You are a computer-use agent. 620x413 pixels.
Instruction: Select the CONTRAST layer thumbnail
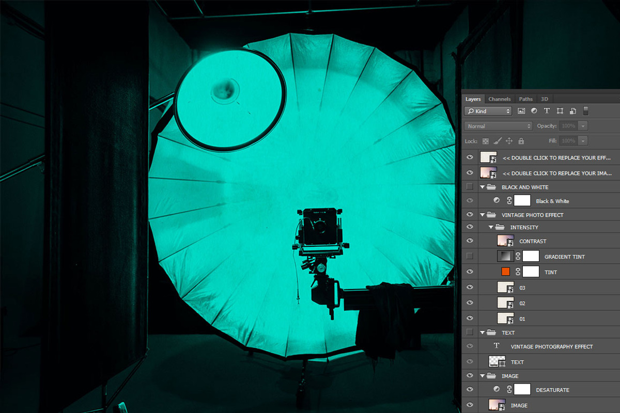(x=505, y=241)
